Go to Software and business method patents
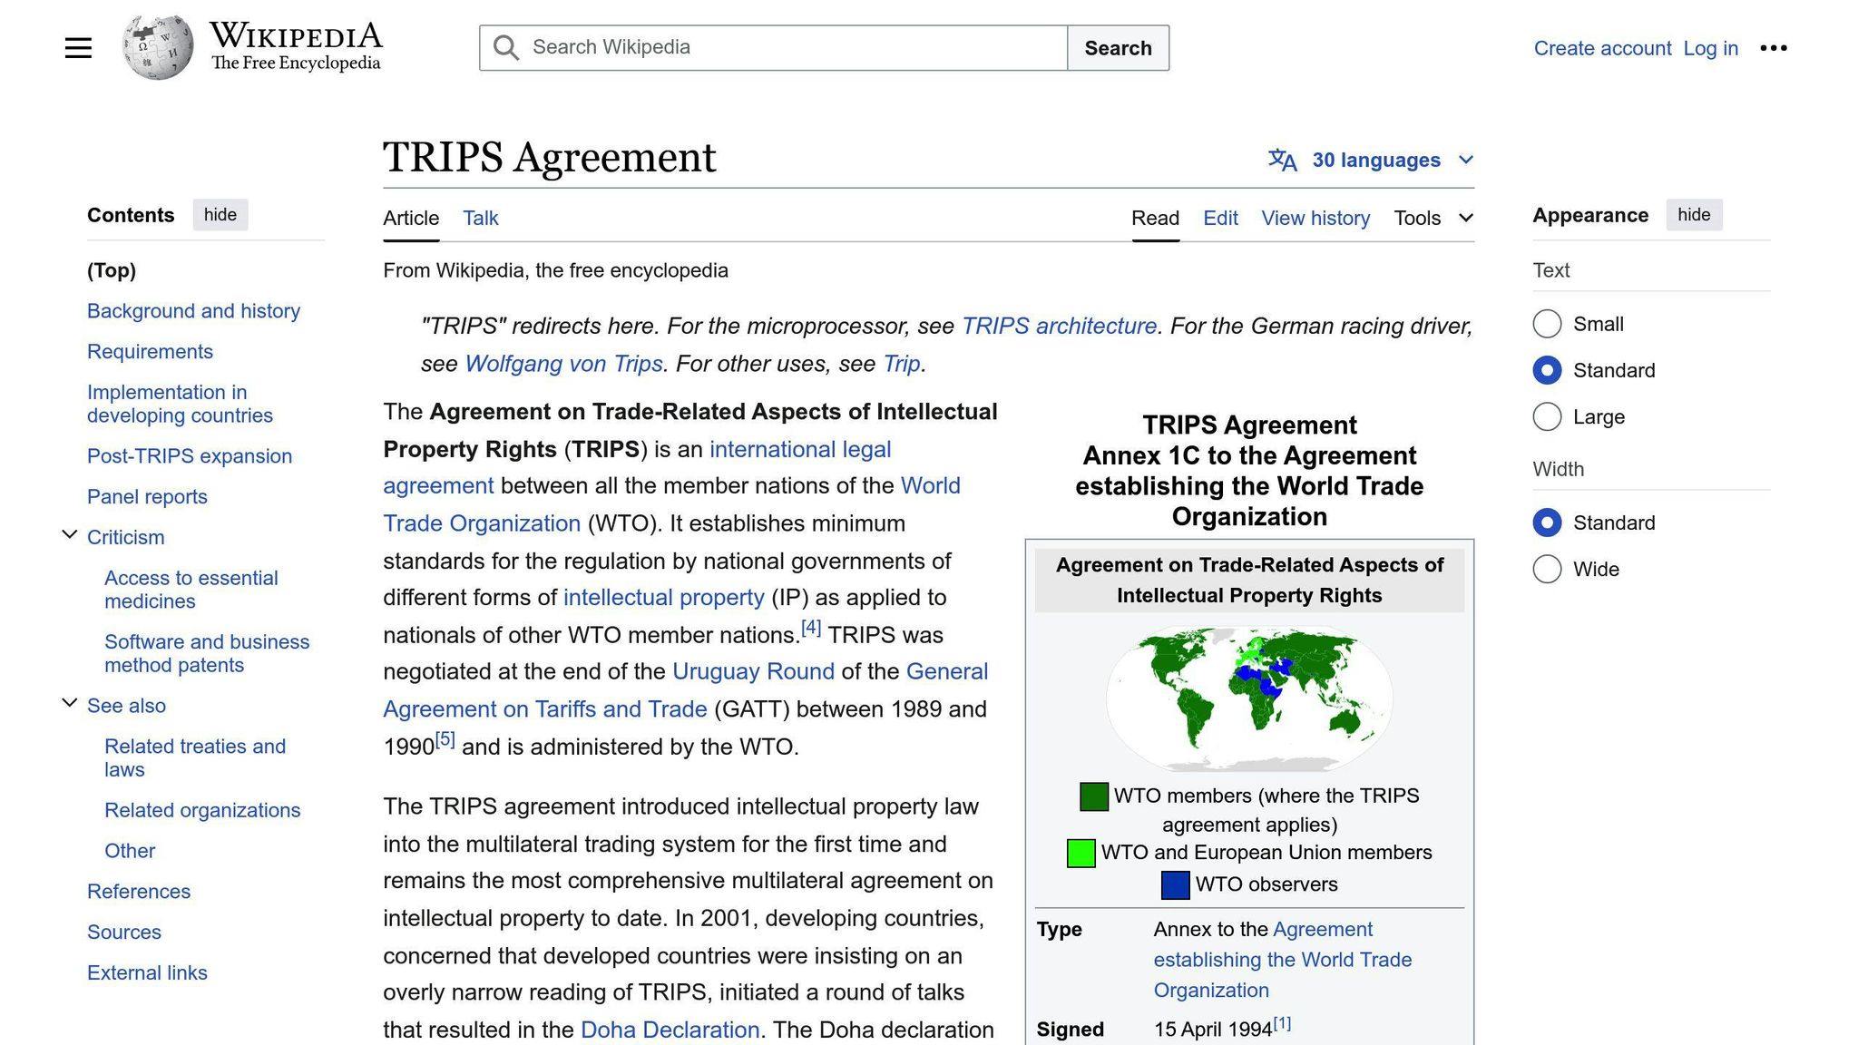 (207, 653)
